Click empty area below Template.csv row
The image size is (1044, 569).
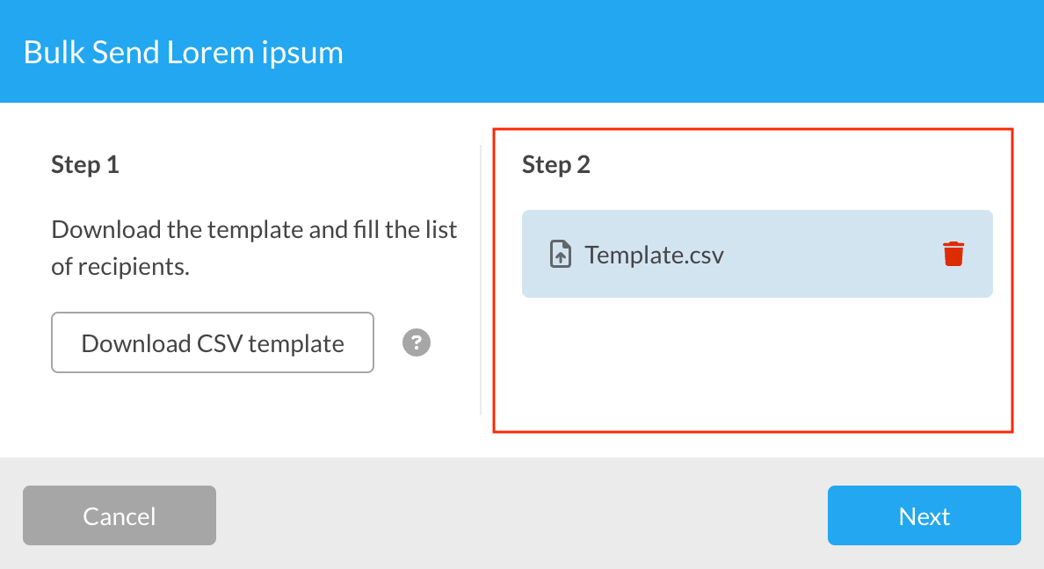(x=756, y=360)
